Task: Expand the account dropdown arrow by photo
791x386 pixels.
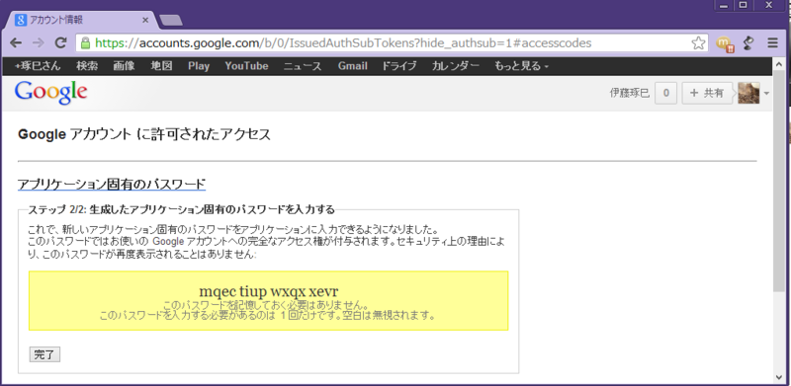Action: pyautogui.click(x=766, y=94)
